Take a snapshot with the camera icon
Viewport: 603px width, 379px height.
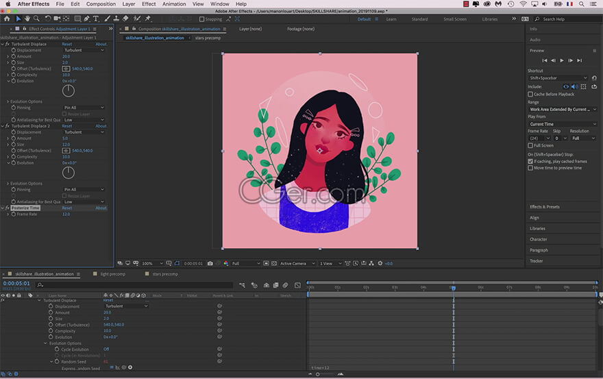tap(210, 264)
